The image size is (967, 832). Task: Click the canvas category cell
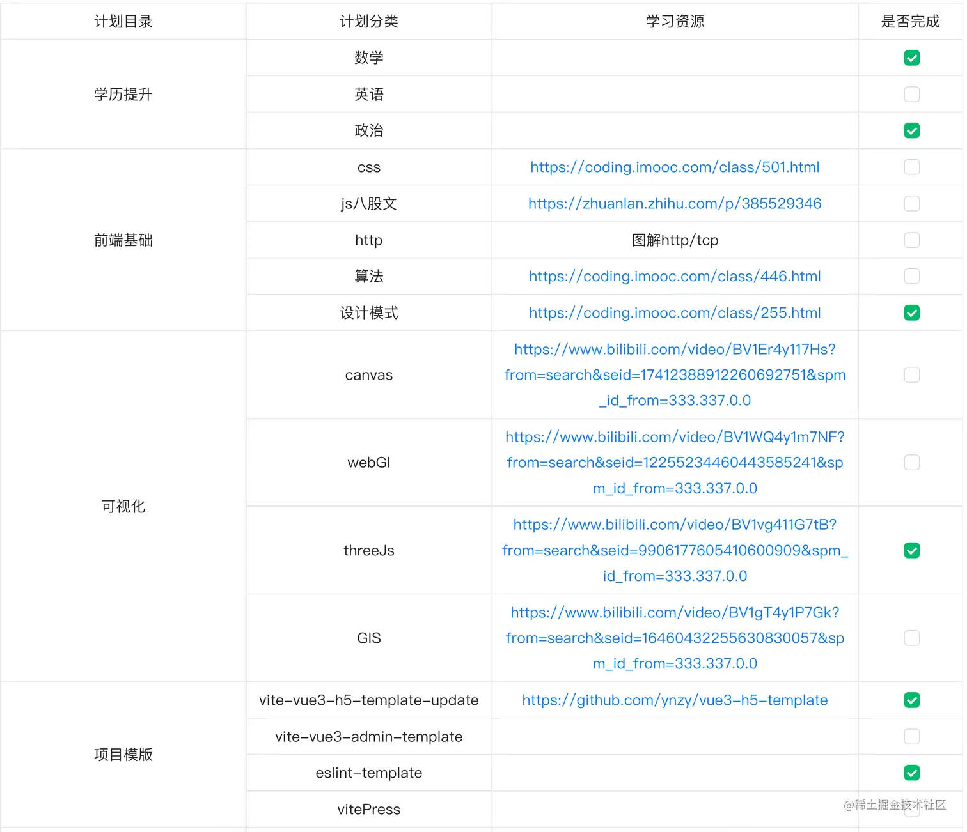(x=369, y=375)
